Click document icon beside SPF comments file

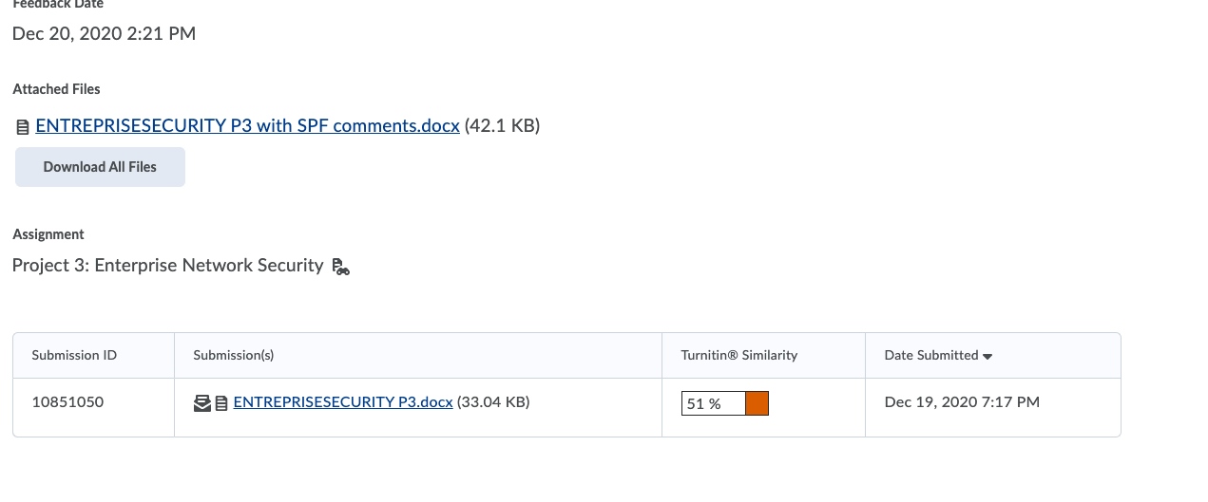23,127
